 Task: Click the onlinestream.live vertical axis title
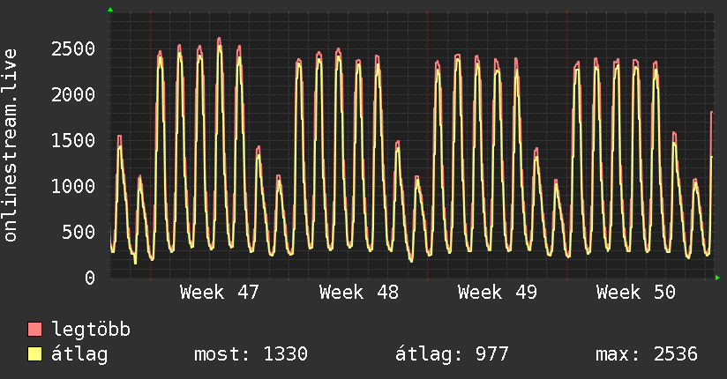pyautogui.click(x=11, y=145)
